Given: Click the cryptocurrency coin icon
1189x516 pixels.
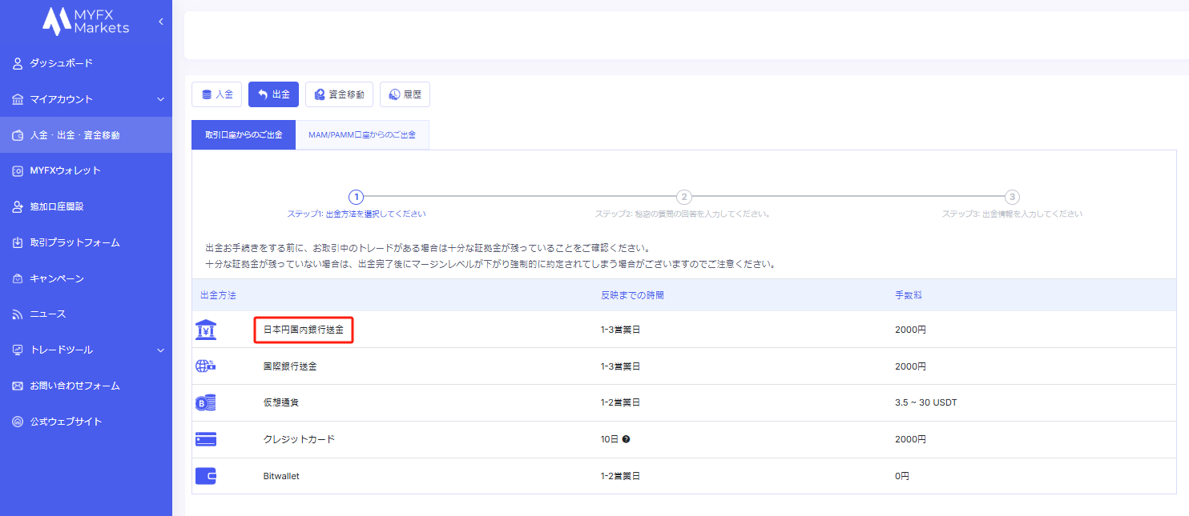Looking at the screenshot, I should pyautogui.click(x=206, y=403).
